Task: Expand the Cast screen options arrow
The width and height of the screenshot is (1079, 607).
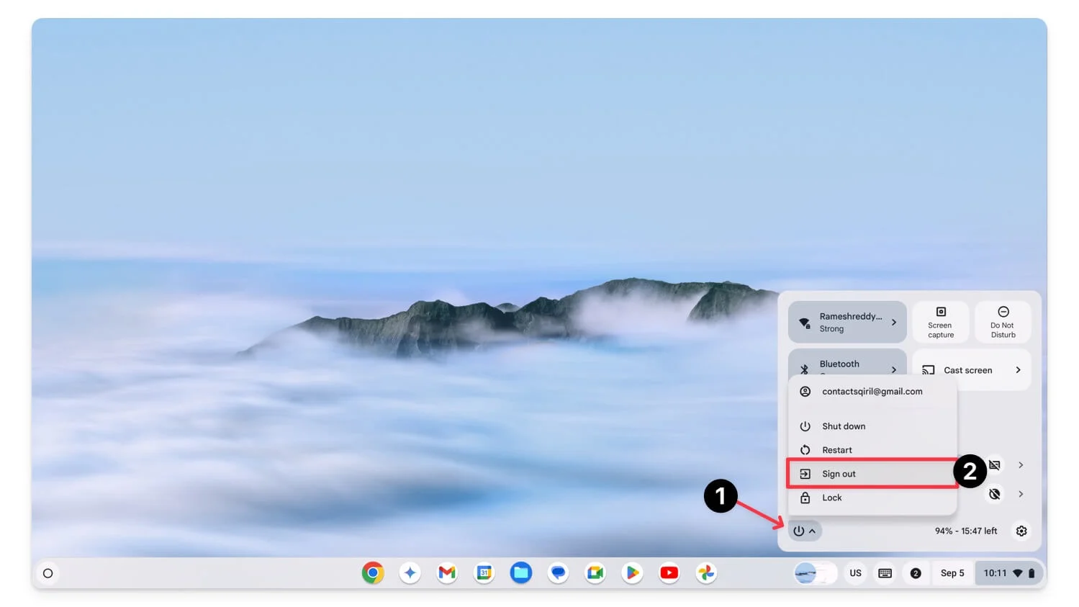Action: pyautogui.click(x=1018, y=370)
